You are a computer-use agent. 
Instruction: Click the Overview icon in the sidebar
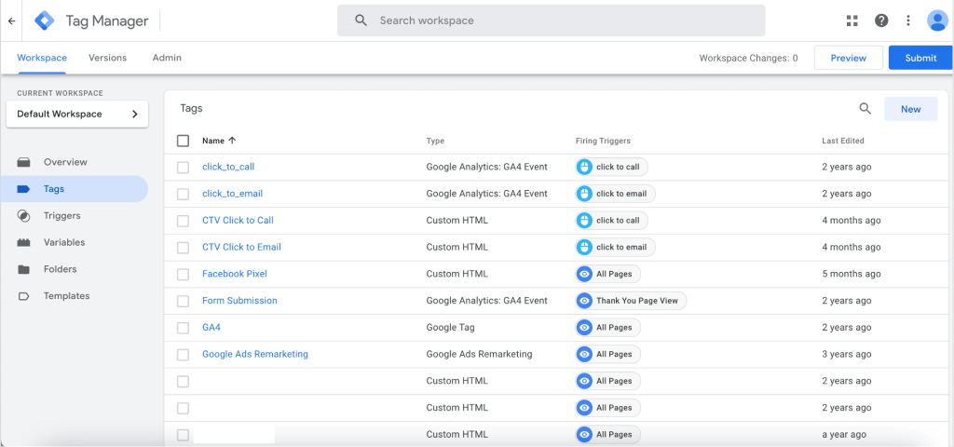coord(23,162)
